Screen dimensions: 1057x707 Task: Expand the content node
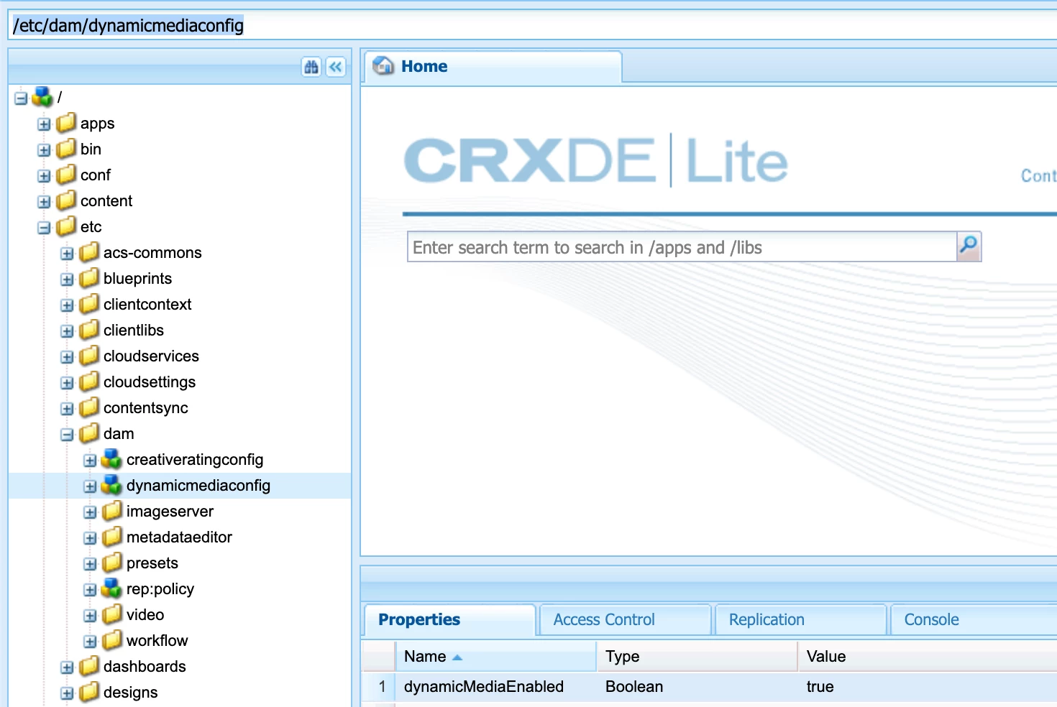[44, 202]
